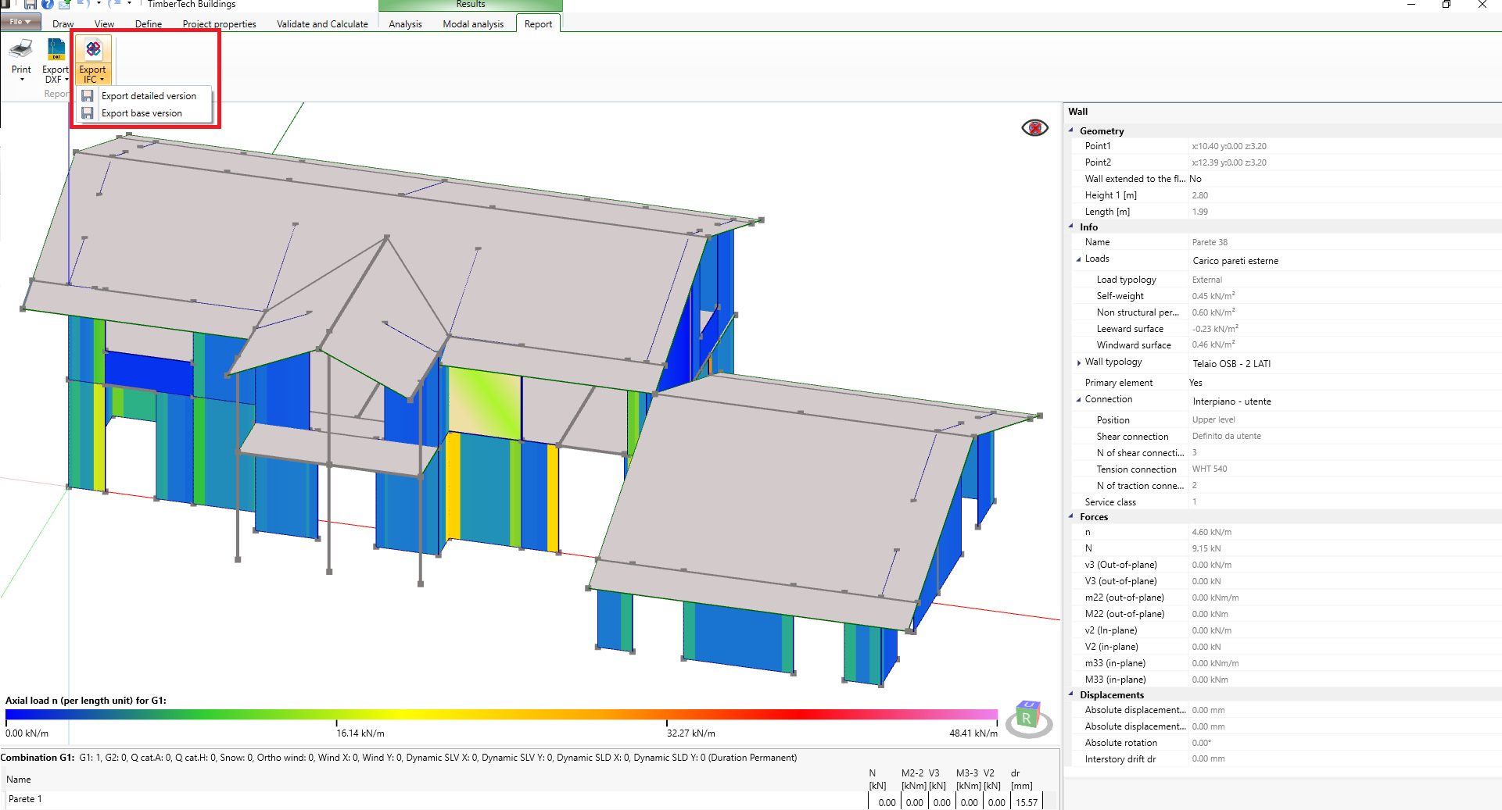Open help from blue question mark icon

coord(48,4)
